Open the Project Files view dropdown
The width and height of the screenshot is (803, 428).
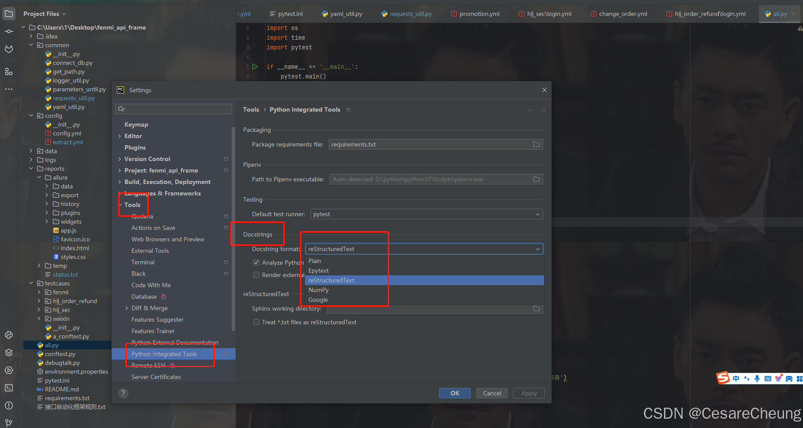click(45, 14)
